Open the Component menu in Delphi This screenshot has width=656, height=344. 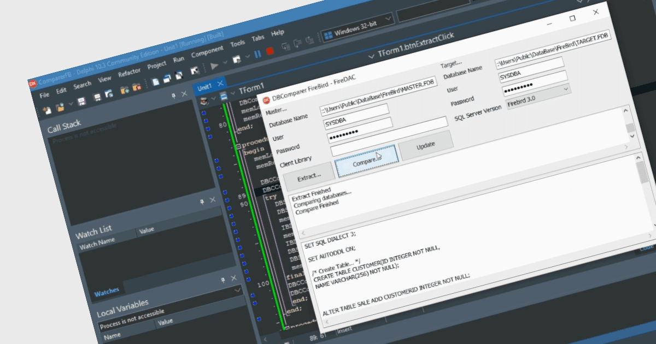coord(207,52)
